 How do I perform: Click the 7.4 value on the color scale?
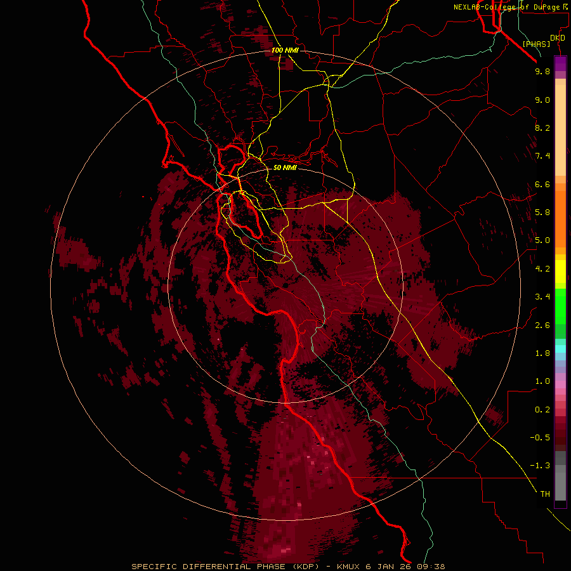[x=542, y=156]
